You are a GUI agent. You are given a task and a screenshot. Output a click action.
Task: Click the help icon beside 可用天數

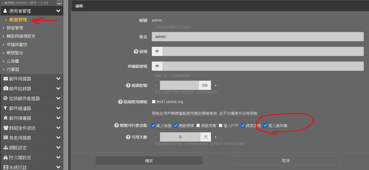click(x=128, y=137)
